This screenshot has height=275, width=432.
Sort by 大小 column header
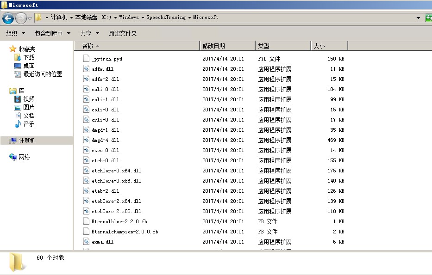(330, 46)
